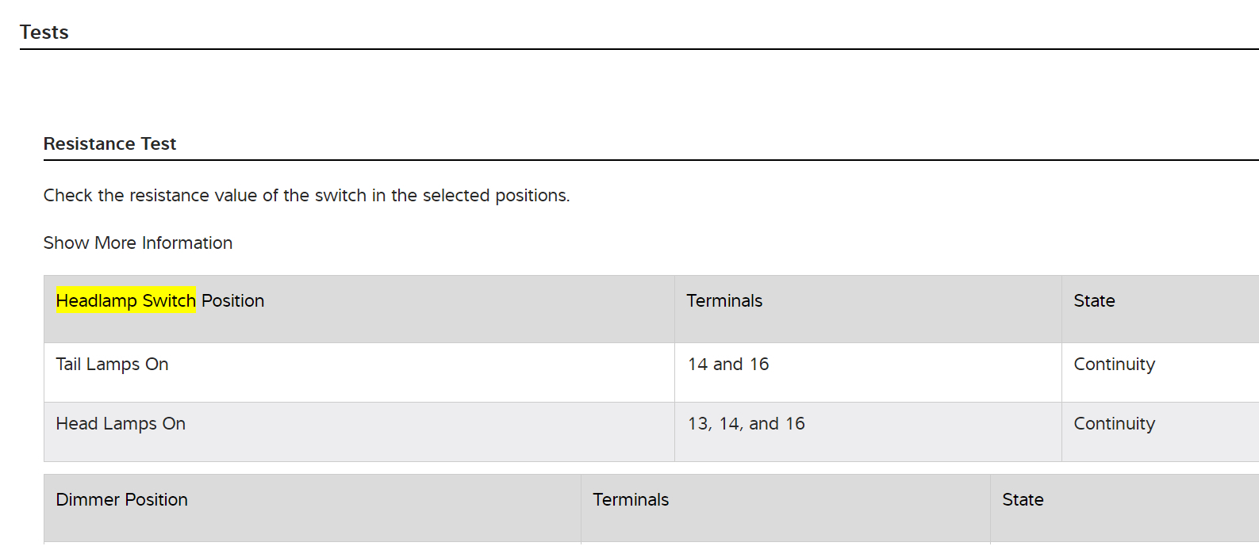Click the 14 and 16 terminals cell
The height and width of the screenshot is (550, 1259).
pyautogui.click(x=727, y=365)
